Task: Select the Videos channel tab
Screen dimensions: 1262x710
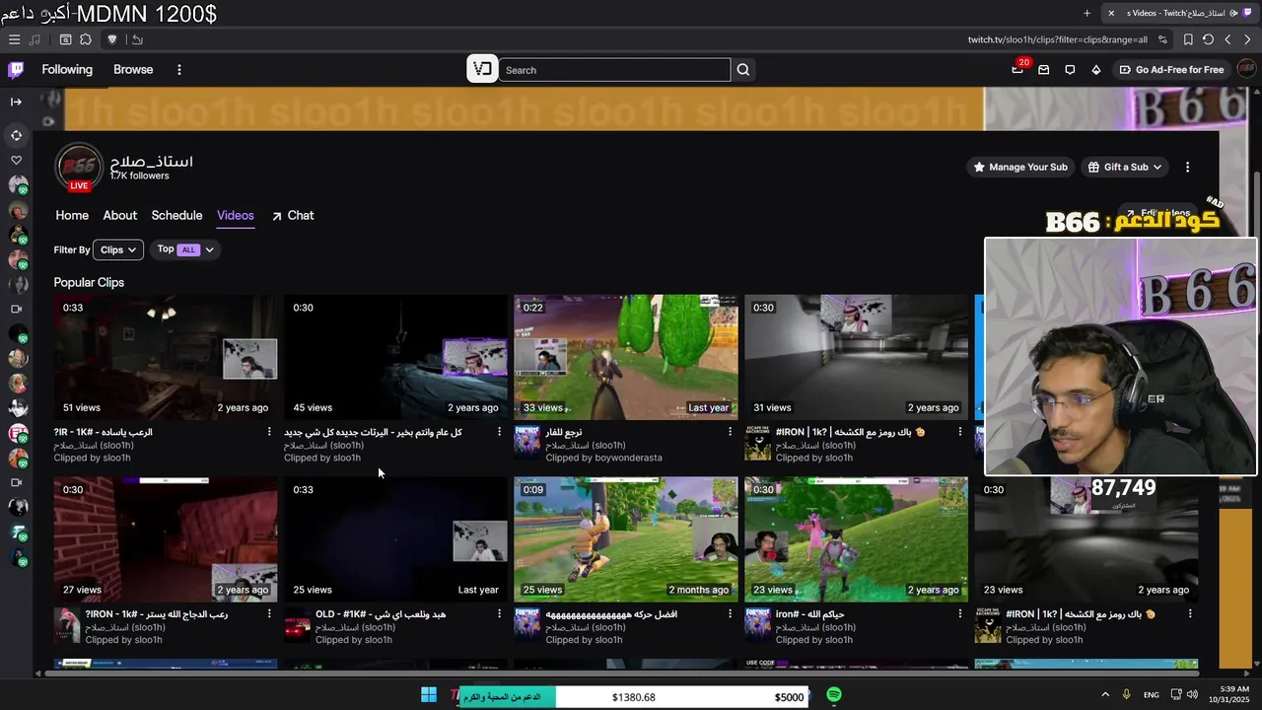Action: click(236, 215)
